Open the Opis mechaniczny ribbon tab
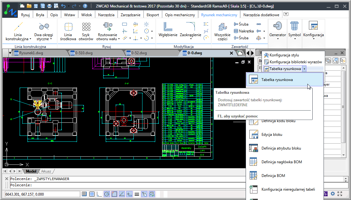The image size is (351, 200). click(180, 15)
